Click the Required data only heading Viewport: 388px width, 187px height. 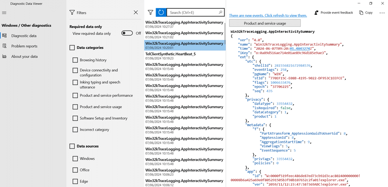[x=85, y=27]
